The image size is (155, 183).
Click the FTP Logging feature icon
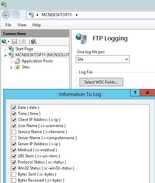(81, 39)
